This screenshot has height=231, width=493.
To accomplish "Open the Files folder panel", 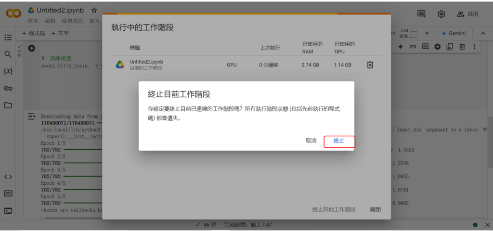I will (x=8, y=105).
